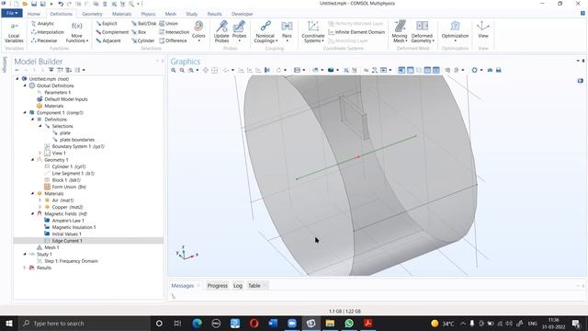The height and width of the screenshot is (331, 588).
Task: Collapse the Magnetic Fields node
Action: coord(33,214)
